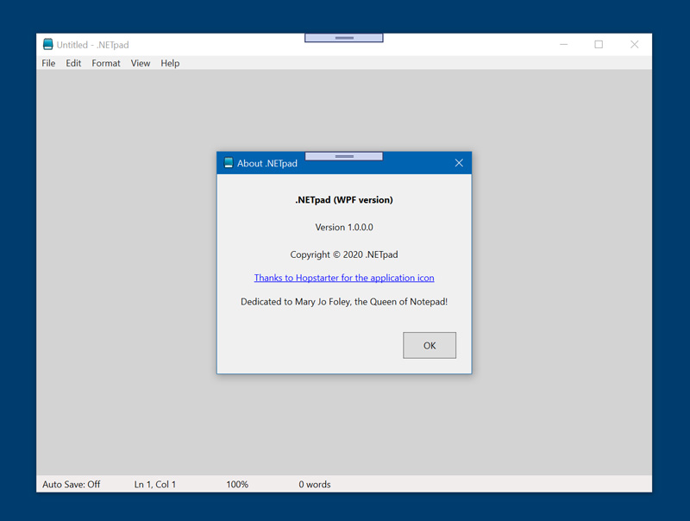Click the About .NETpad title bar text
Image resolution: width=690 pixels, height=521 pixels.
coord(267,163)
